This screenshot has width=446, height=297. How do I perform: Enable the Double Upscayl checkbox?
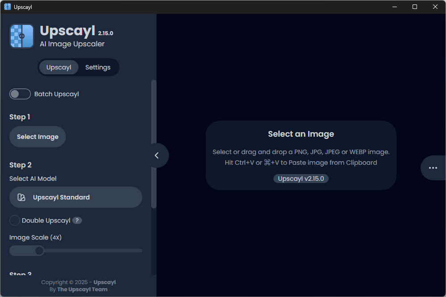point(15,220)
